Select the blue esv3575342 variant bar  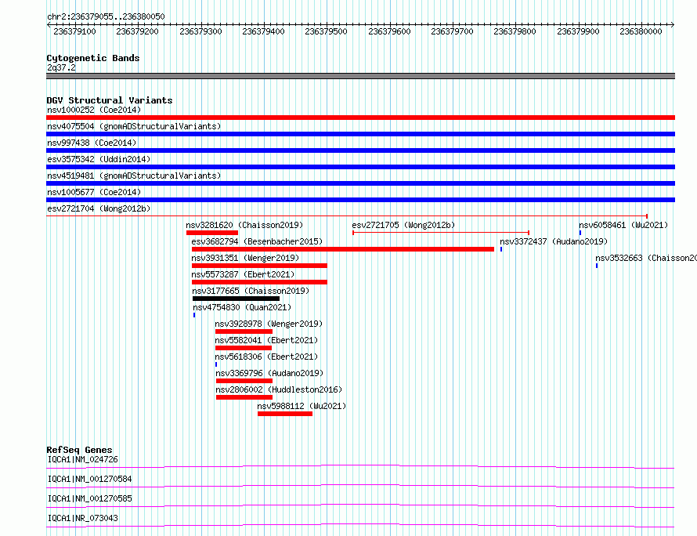pos(360,167)
